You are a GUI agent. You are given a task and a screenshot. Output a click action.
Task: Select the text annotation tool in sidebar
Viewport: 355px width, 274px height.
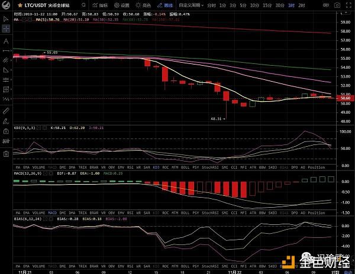pyautogui.click(x=6, y=41)
